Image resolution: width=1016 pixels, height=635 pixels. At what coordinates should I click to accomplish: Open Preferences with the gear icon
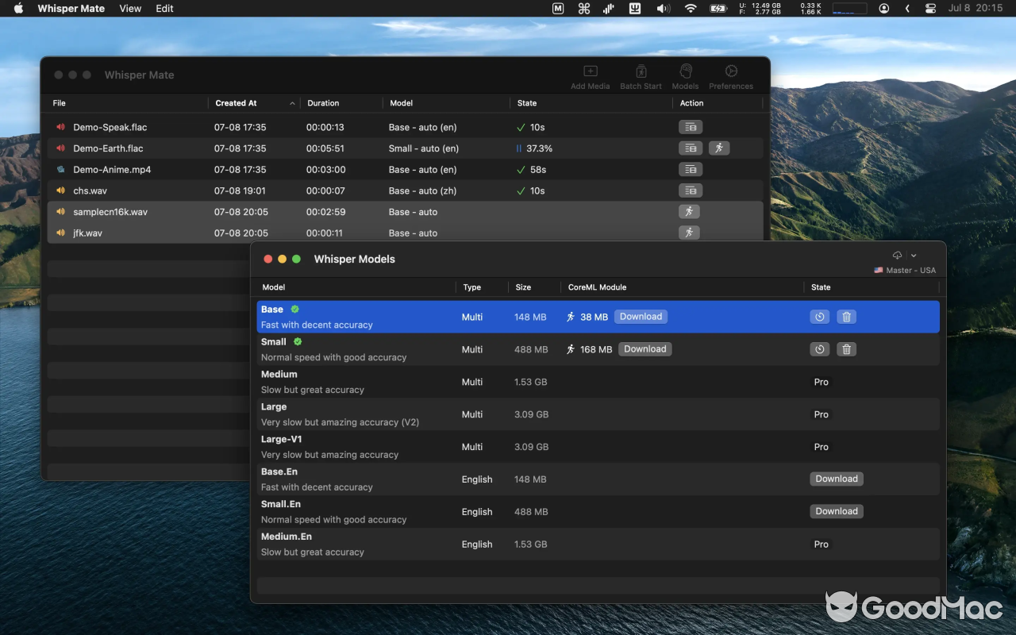(730, 75)
